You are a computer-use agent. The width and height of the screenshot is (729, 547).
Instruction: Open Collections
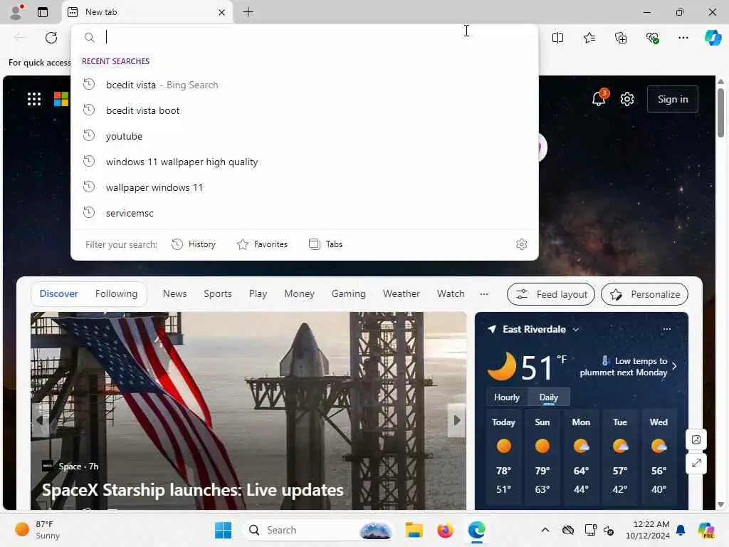click(621, 38)
